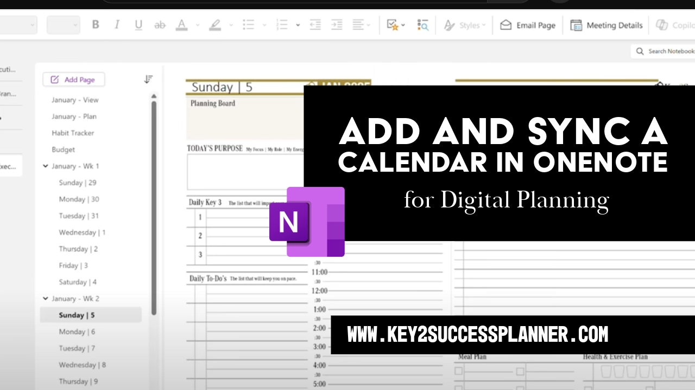Select the highlighted Sunday | 5 page

91,315
